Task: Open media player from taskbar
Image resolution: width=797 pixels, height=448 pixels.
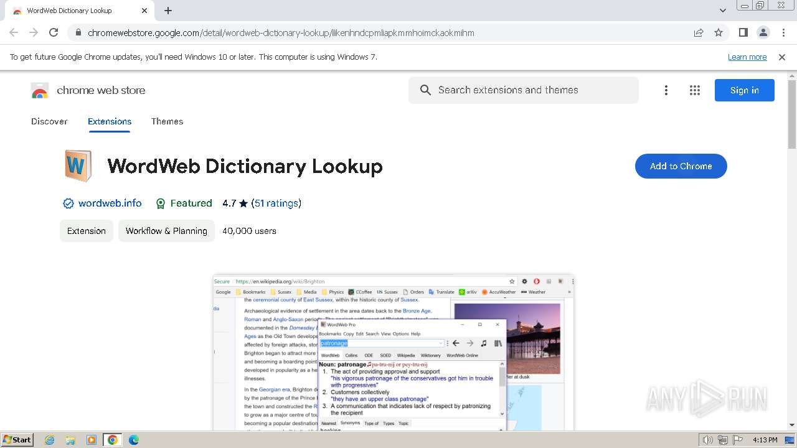Action: pos(92,440)
